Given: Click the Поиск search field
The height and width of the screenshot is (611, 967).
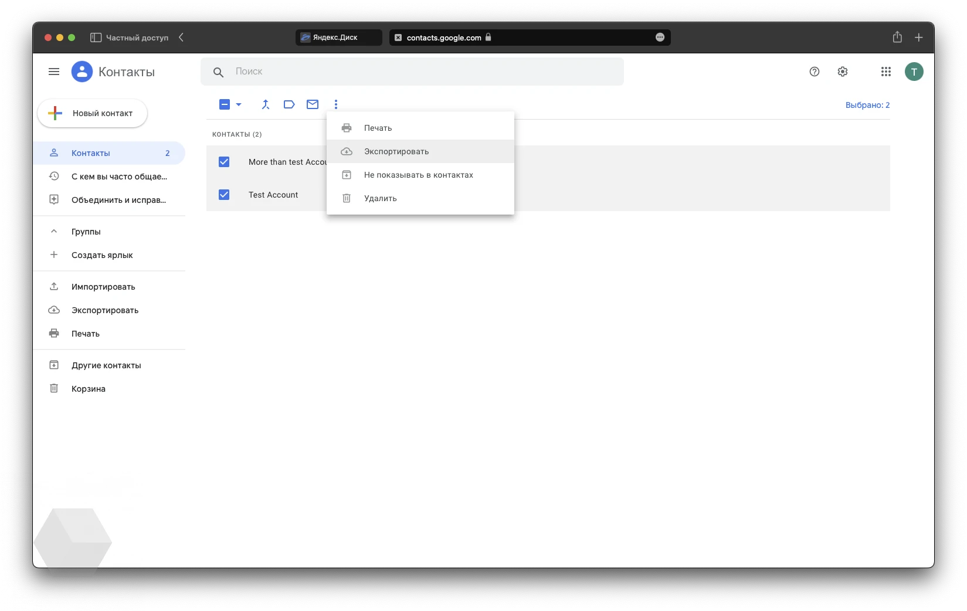Looking at the screenshot, I should (x=422, y=72).
